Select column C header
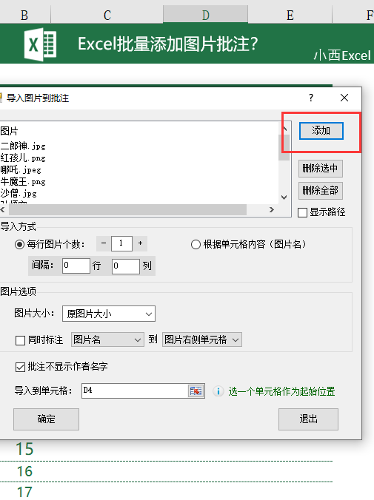 pyautogui.click(x=107, y=15)
